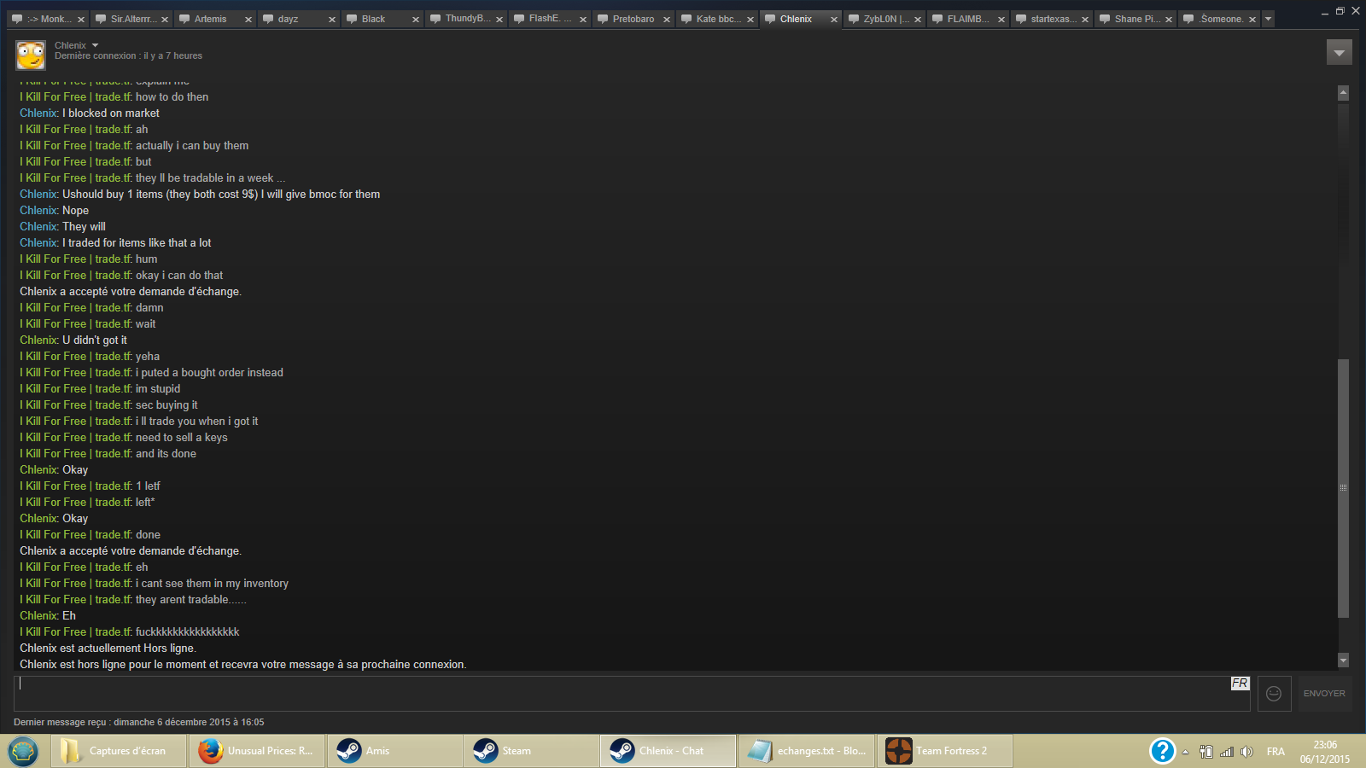Close the Pretobaro chat tab
The height and width of the screenshot is (768, 1366).
667,20
